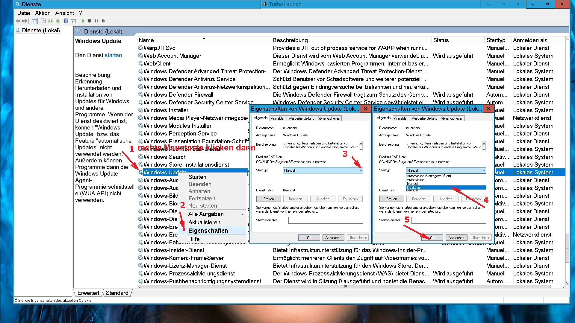Click the Back arrow toolbar icon
Image resolution: width=575 pixels, height=323 pixels.
pyautogui.click(x=18, y=21)
